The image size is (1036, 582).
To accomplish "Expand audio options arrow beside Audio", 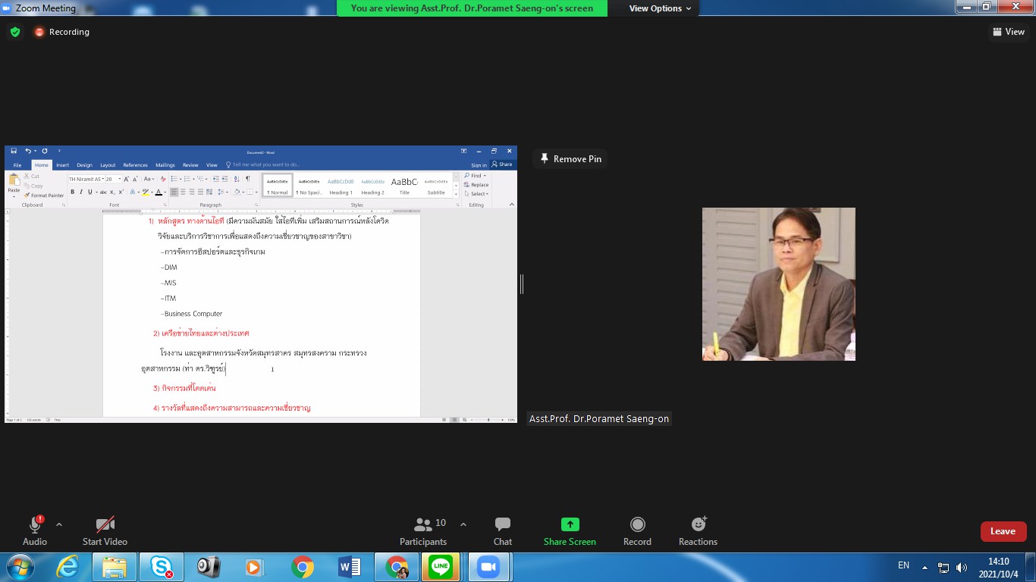I will [x=59, y=524].
